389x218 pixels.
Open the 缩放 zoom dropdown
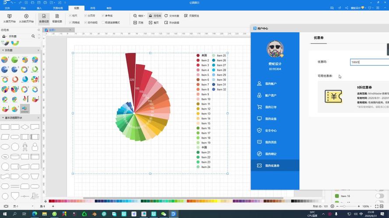139,16
